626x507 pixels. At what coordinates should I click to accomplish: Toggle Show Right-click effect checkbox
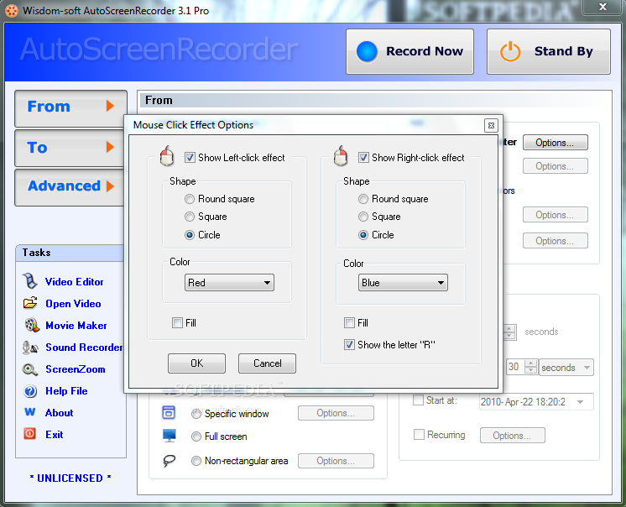pos(363,157)
